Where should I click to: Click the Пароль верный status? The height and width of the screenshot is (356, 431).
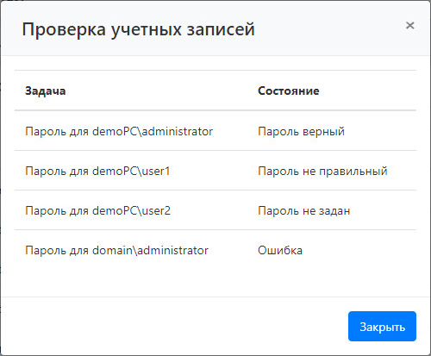point(301,131)
